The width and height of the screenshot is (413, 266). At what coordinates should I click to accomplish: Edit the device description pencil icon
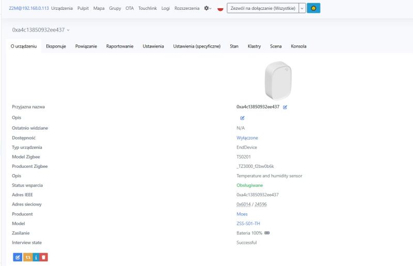pyautogui.click(x=242, y=118)
